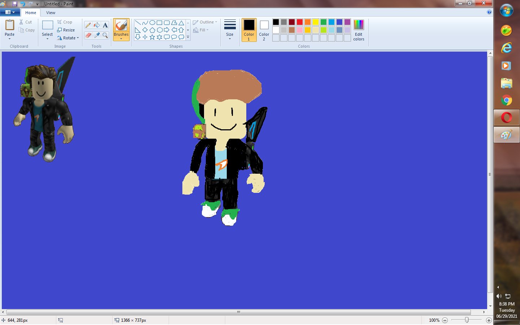The height and width of the screenshot is (325, 520).
Task: Pick the Right triangle shape
Action: tap(138, 30)
